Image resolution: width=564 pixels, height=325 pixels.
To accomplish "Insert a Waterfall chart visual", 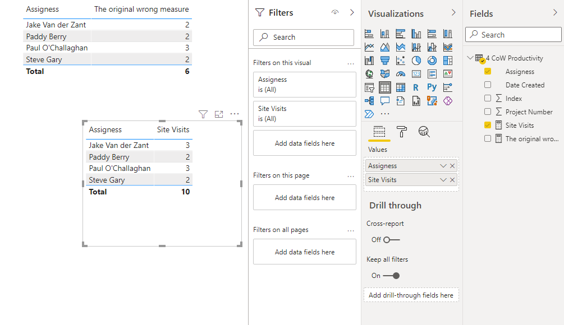I will (x=369, y=61).
